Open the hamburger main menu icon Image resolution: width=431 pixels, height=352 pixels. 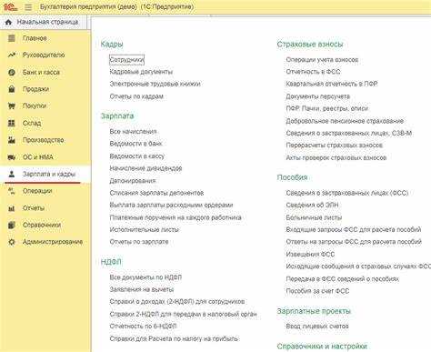(x=28, y=6)
